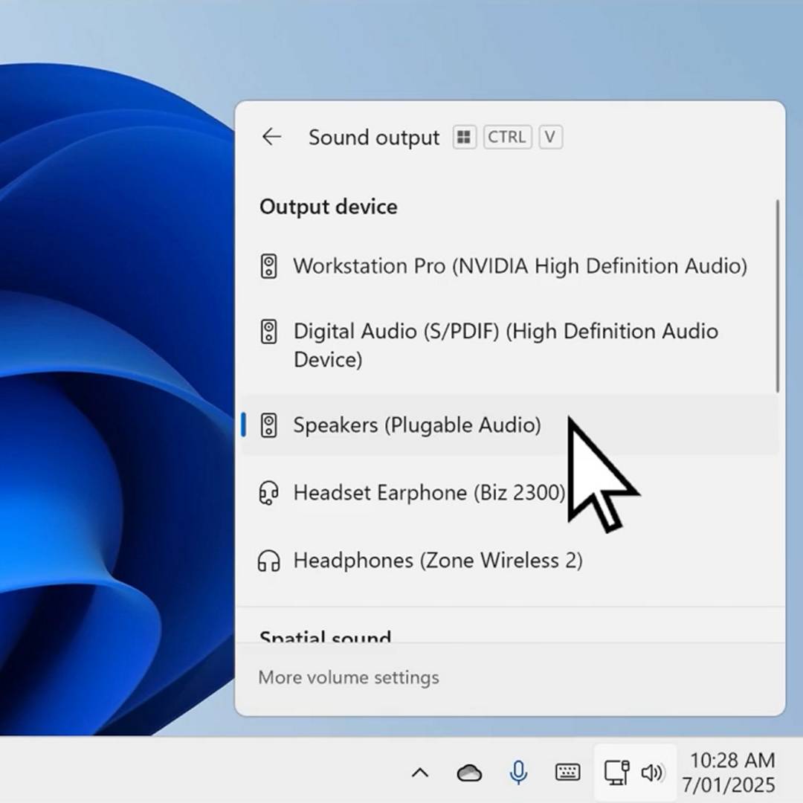The width and height of the screenshot is (803, 803).
Task: Click the speaker icon beside Digital Audio
Action: tap(269, 332)
